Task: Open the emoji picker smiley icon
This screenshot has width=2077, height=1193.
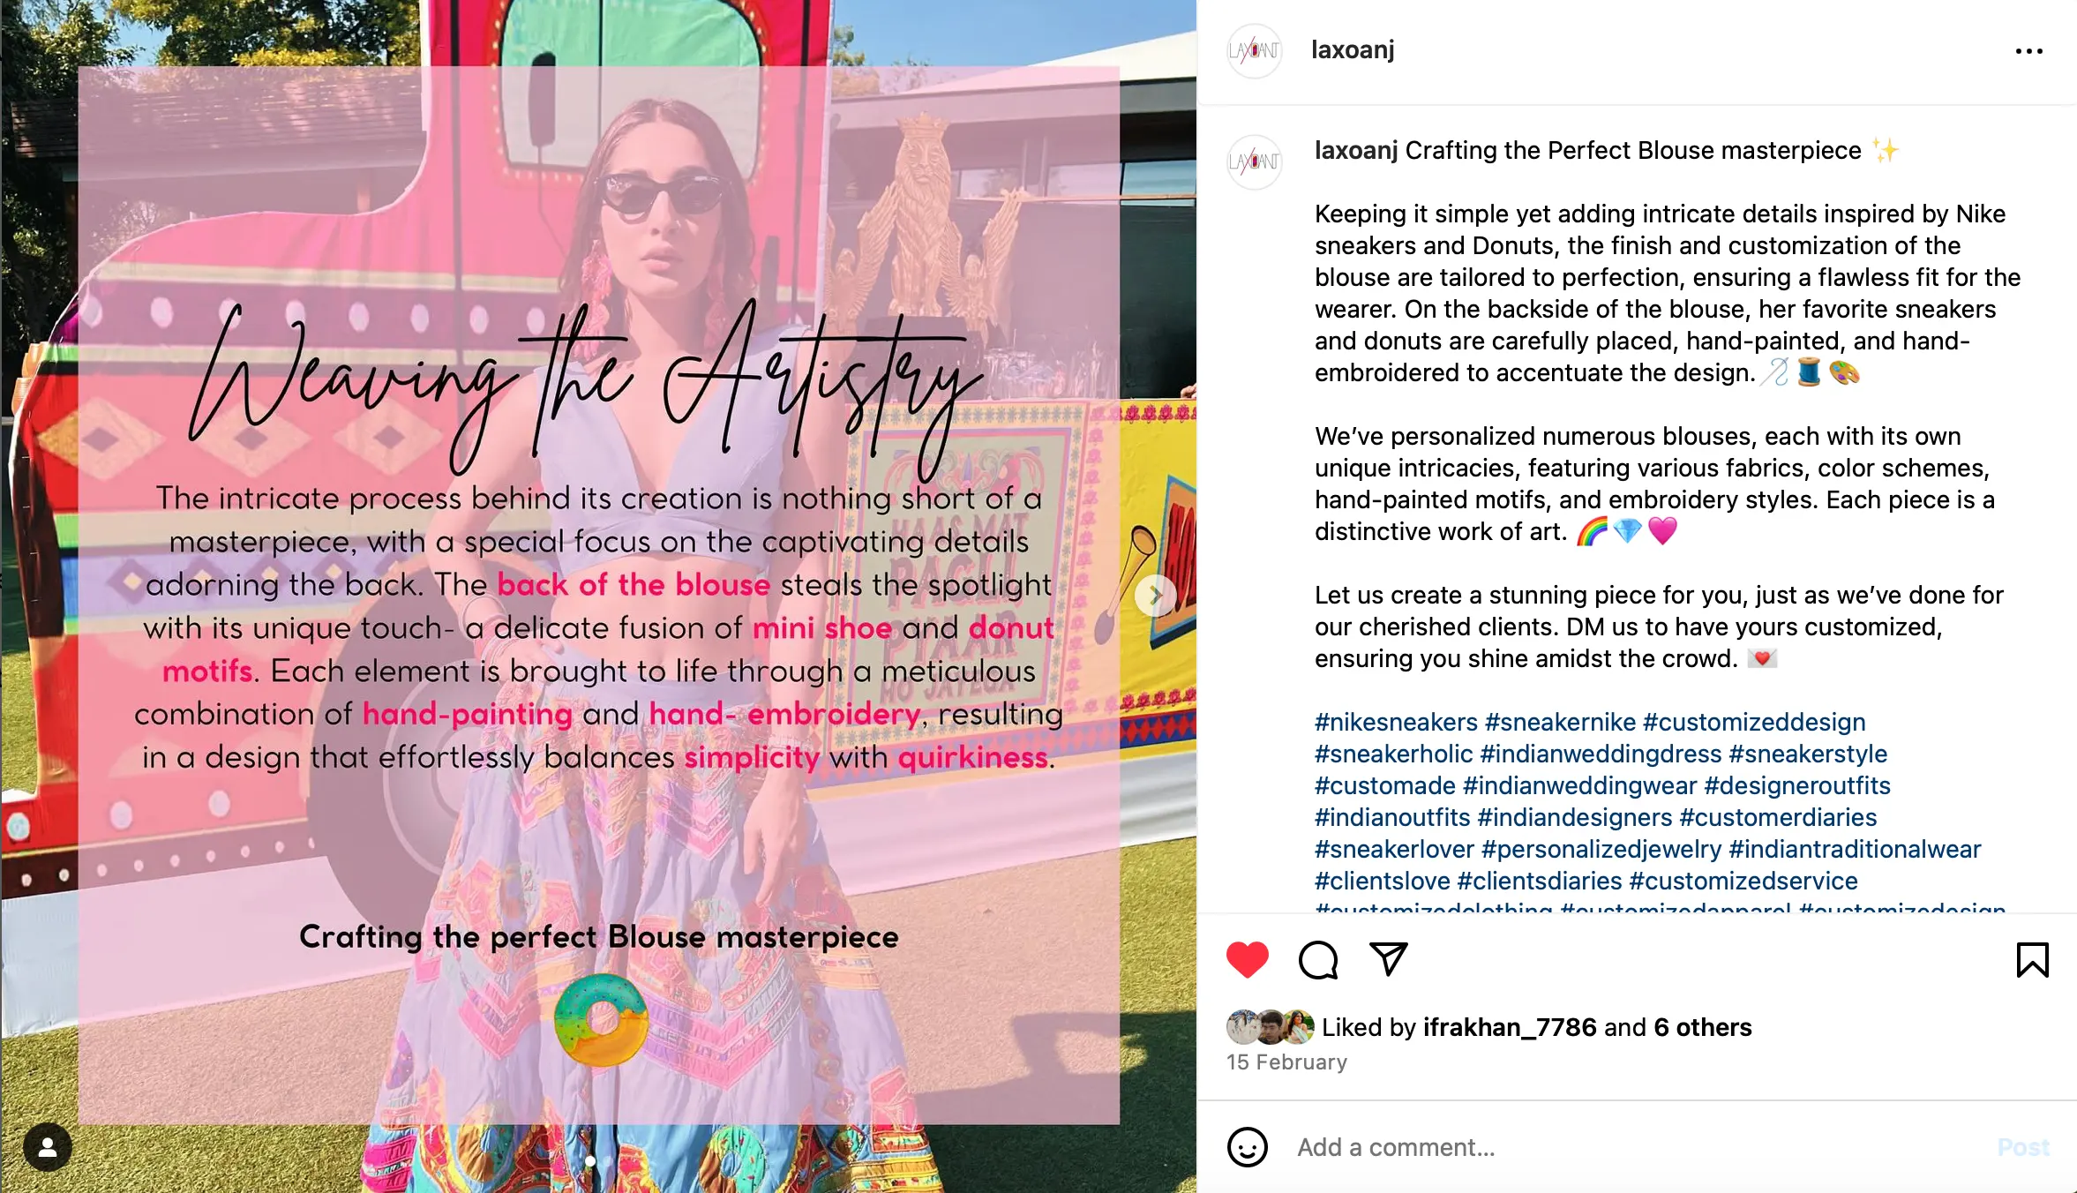Action: 1247,1147
